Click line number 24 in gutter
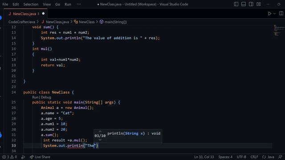This screenshot has height=160, width=285. click(14, 92)
